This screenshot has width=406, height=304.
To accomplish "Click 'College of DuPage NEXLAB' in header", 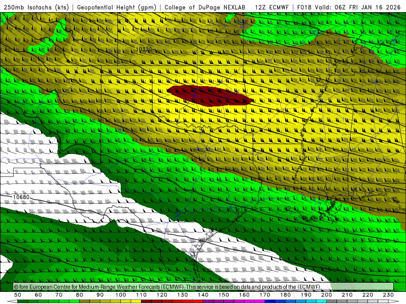I will pyautogui.click(x=205, y=7).
